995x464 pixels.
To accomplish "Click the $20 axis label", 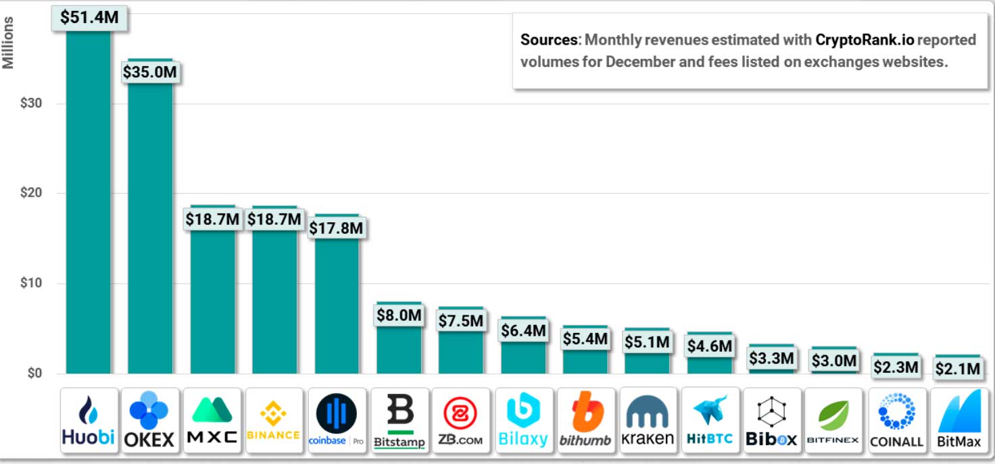I will pyautogui.click(x=31, y=193).
